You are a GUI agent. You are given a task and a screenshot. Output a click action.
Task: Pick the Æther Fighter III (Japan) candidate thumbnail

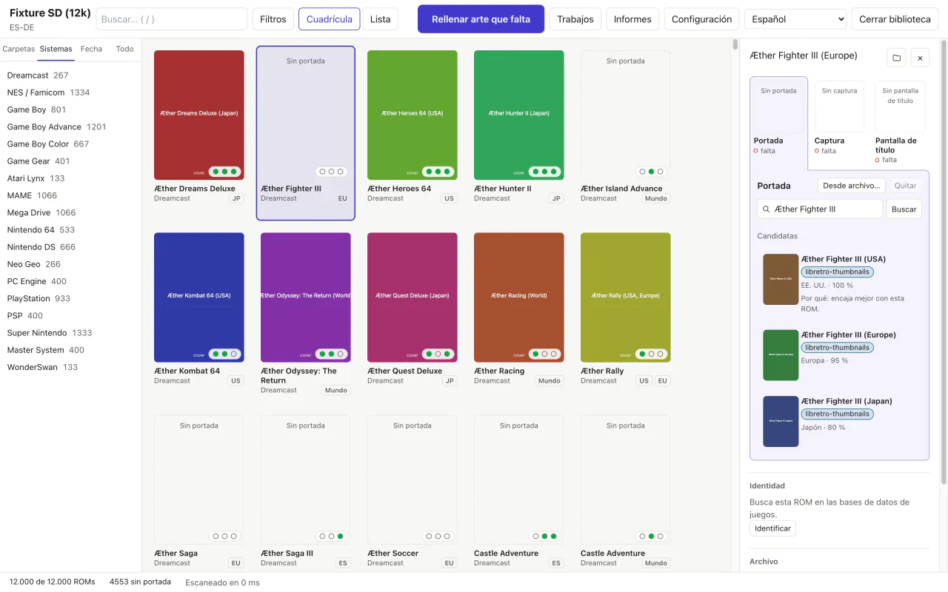(x=781, y=421)
